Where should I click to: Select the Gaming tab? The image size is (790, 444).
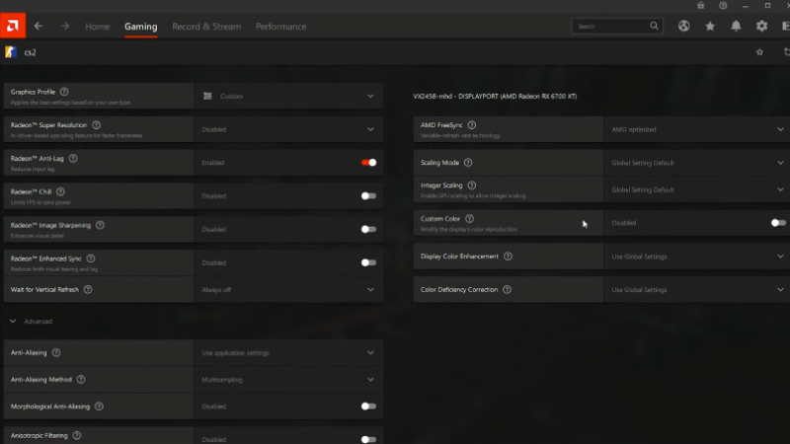[141, 27]
